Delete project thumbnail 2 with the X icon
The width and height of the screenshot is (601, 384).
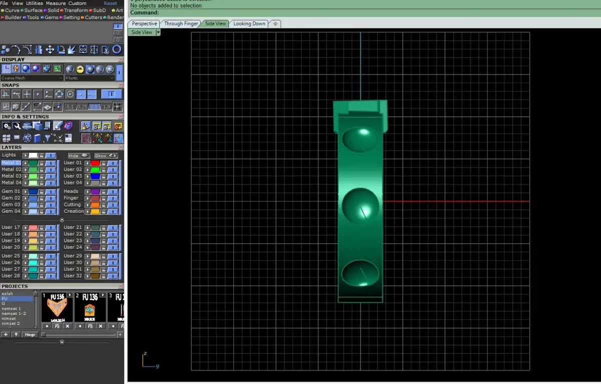click(100, 326)
